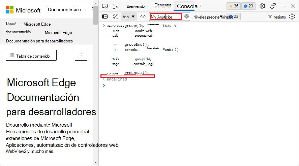
Task: Click the 10 registro hidden count
Action: pos(277,17)
